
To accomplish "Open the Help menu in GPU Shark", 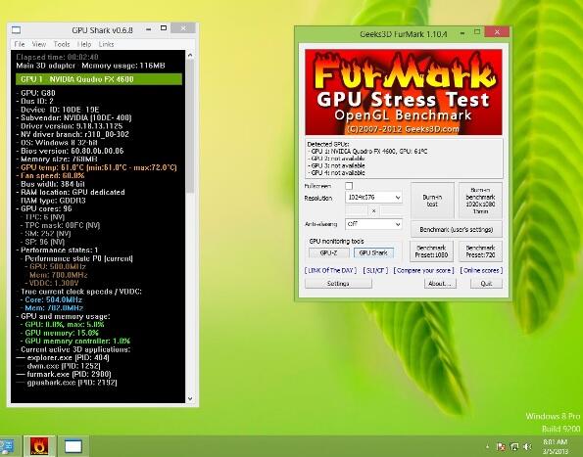I will point(84,44).
